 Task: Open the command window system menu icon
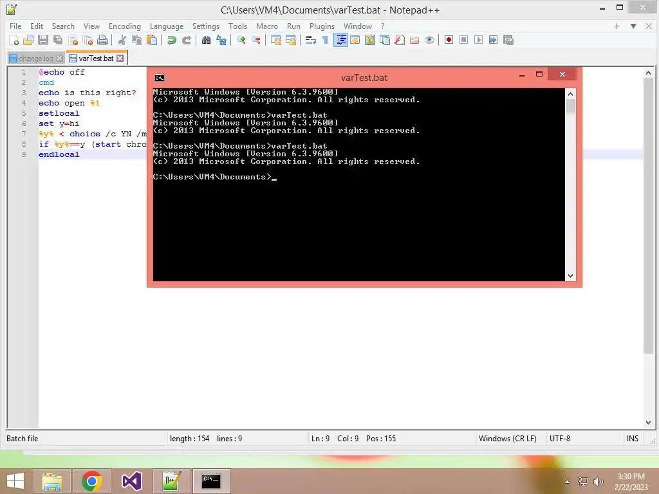(160, 78)
